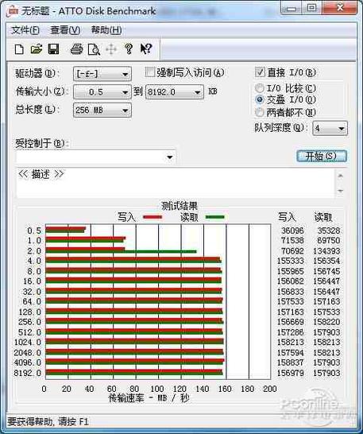
Task: Click the red 写入 legend swatch
Action: click(153, 217)
